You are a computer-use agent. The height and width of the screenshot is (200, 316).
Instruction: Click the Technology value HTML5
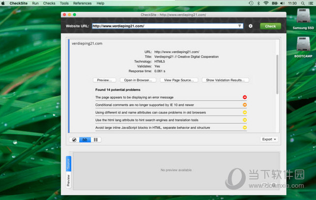[160, 61]
